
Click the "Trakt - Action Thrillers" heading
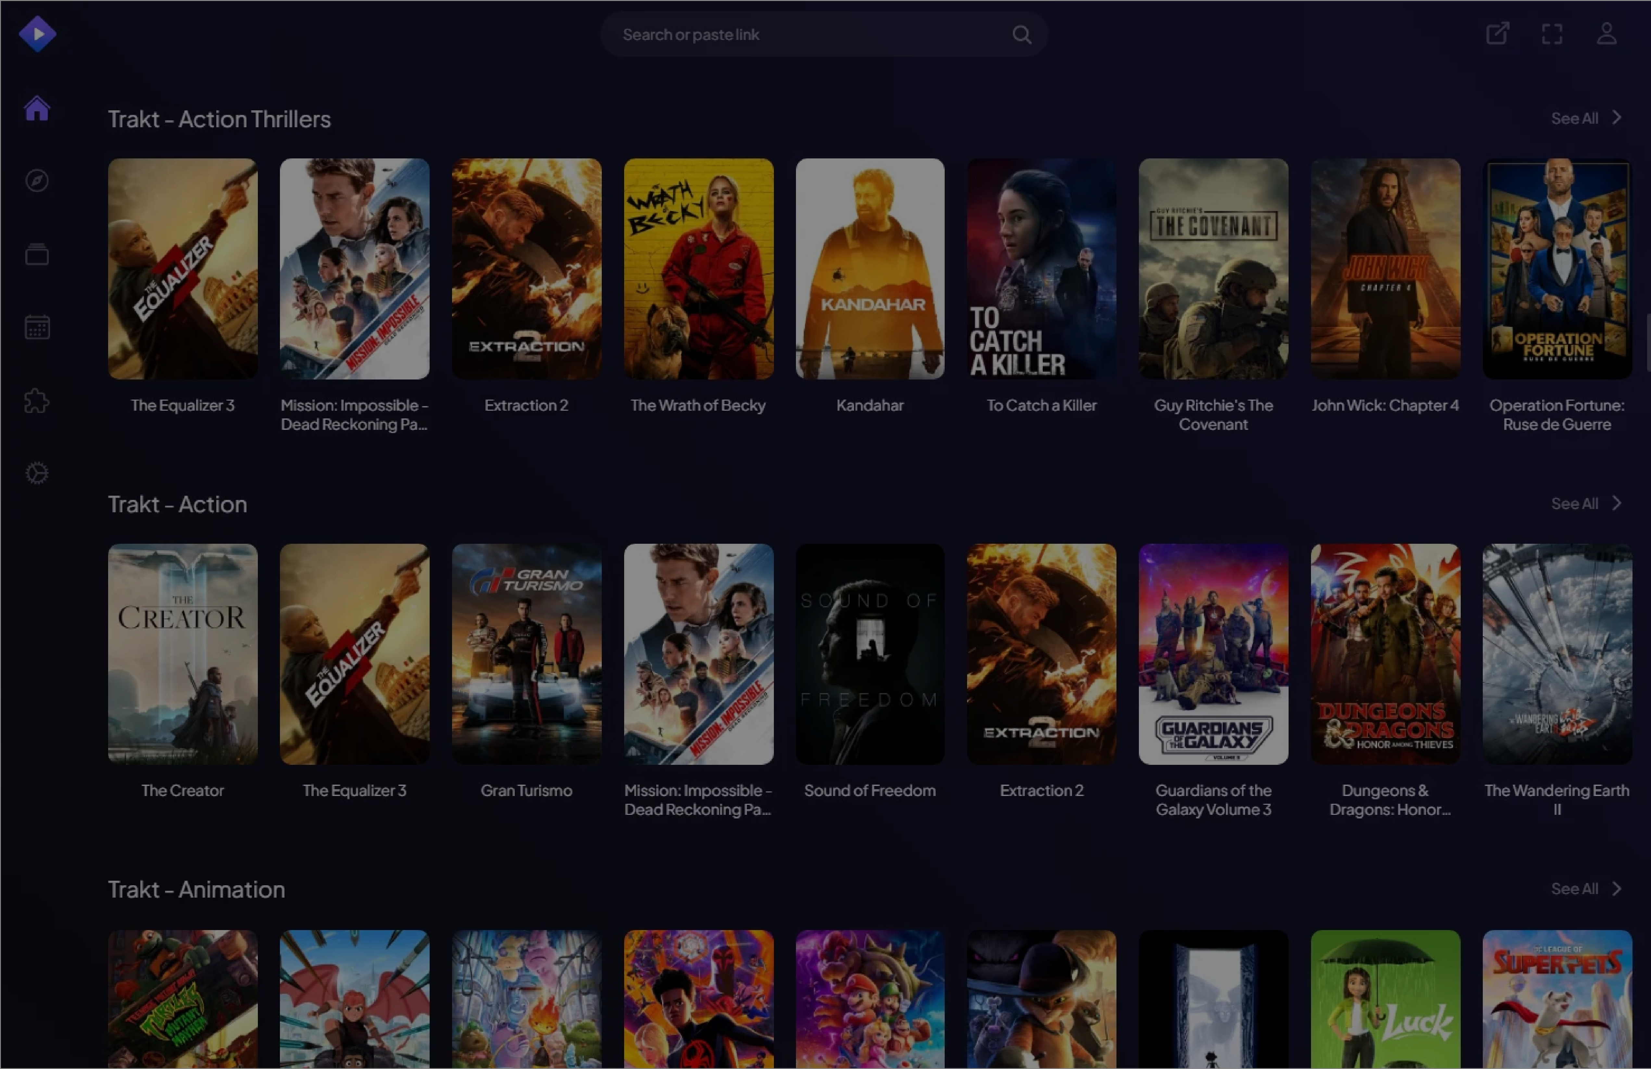tap(219, 119)
